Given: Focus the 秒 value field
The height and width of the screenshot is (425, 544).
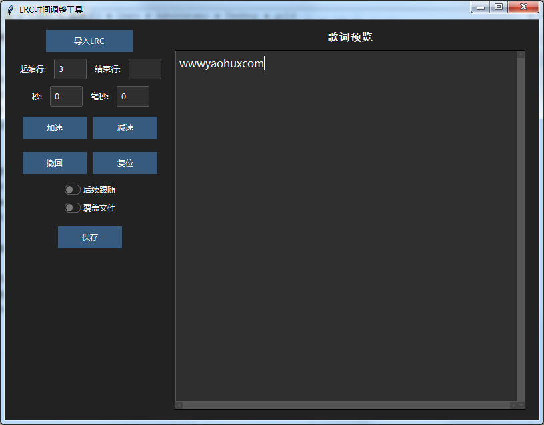Looking at the screenshot, I should point(66,96).
